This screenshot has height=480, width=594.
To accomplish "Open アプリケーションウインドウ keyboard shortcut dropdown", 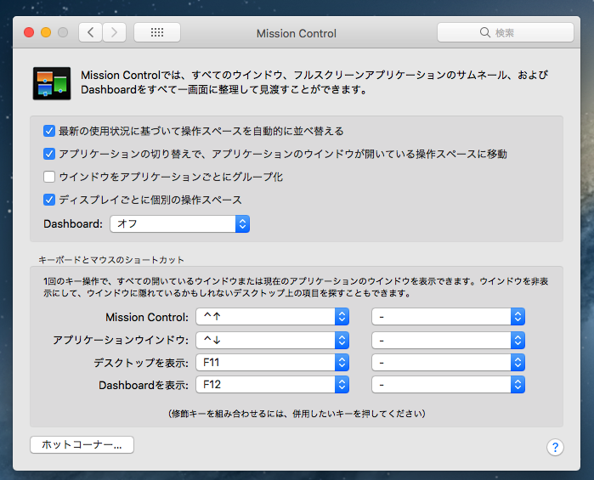I will coord(272,340).
